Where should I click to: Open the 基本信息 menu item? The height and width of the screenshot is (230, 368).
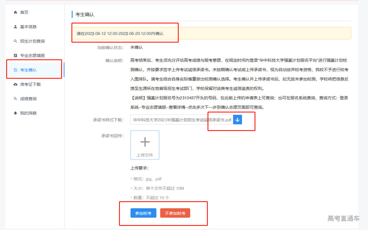coord(28,27)
